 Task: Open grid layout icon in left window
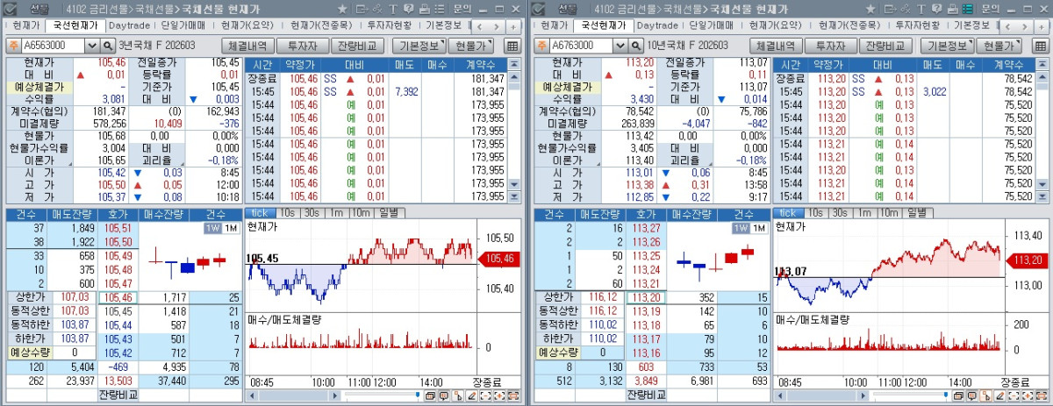tap(512, 46)
